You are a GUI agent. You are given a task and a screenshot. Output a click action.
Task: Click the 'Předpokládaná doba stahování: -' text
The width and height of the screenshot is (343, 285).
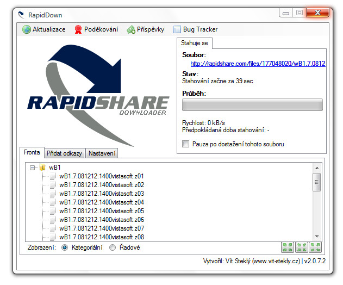[x=226, y=130]
